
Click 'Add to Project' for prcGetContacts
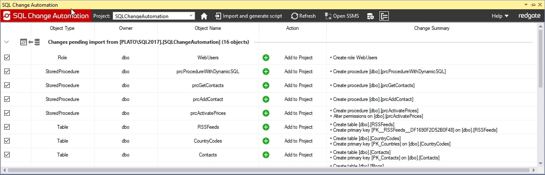click(298, 85)
